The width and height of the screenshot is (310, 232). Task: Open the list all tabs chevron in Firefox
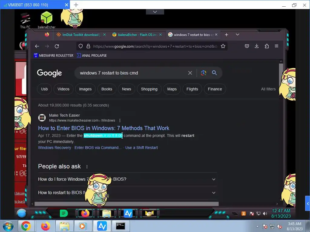click(237, 34)
